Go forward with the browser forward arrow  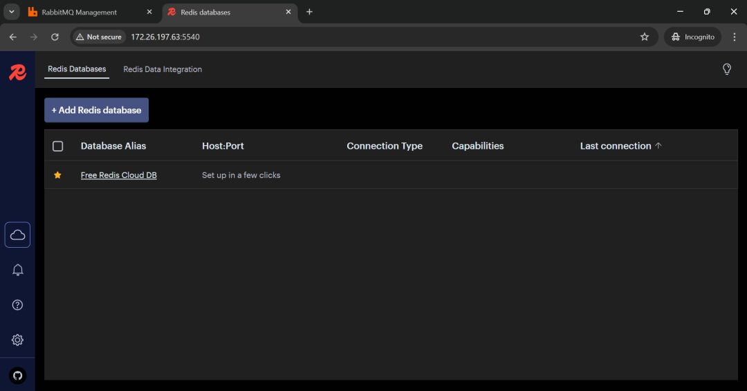coord(34,37)
